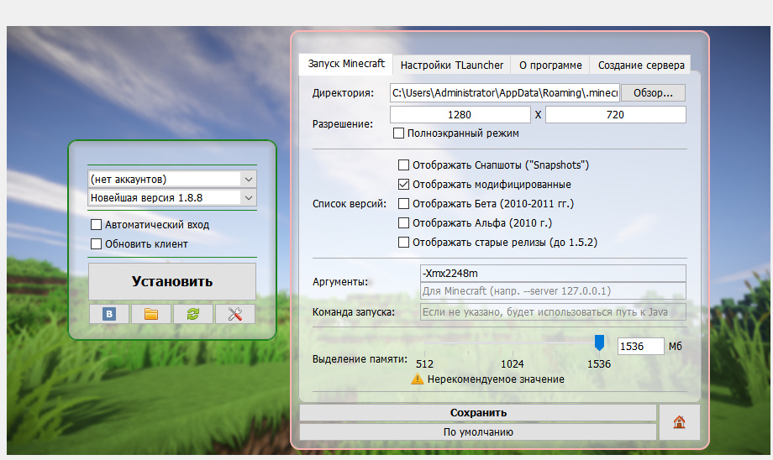This screenshot has width=773, height=460.
Task: Click the По умолчанию button
Action: [x=478, y=432]
